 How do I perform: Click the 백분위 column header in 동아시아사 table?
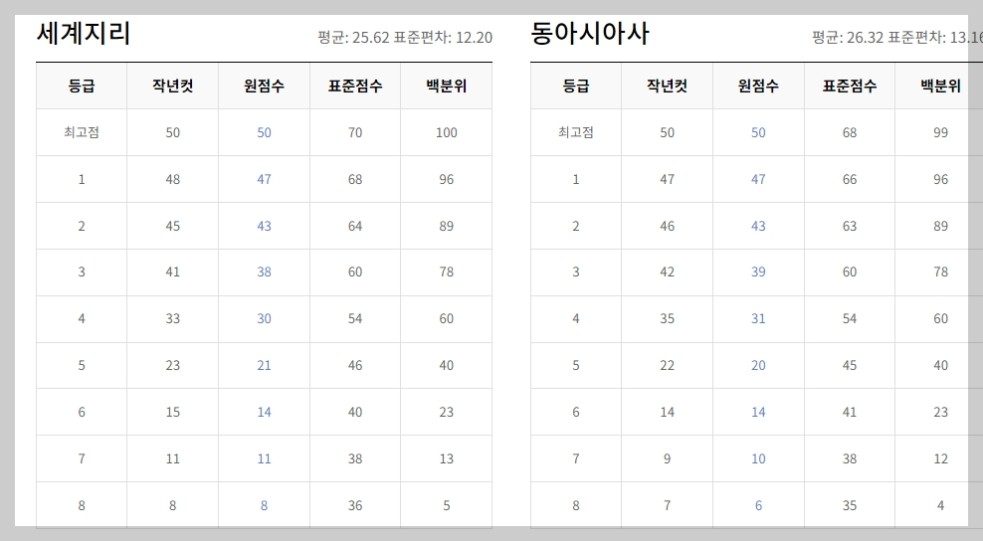tap(940, 86)
